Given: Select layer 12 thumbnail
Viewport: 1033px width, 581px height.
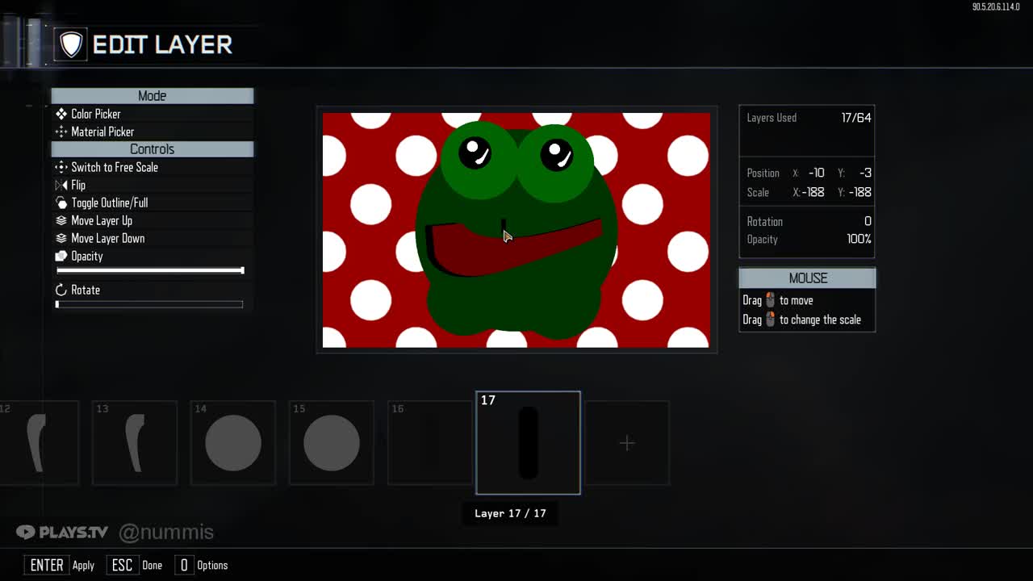Looking at the screenshot, I should 38,443.
